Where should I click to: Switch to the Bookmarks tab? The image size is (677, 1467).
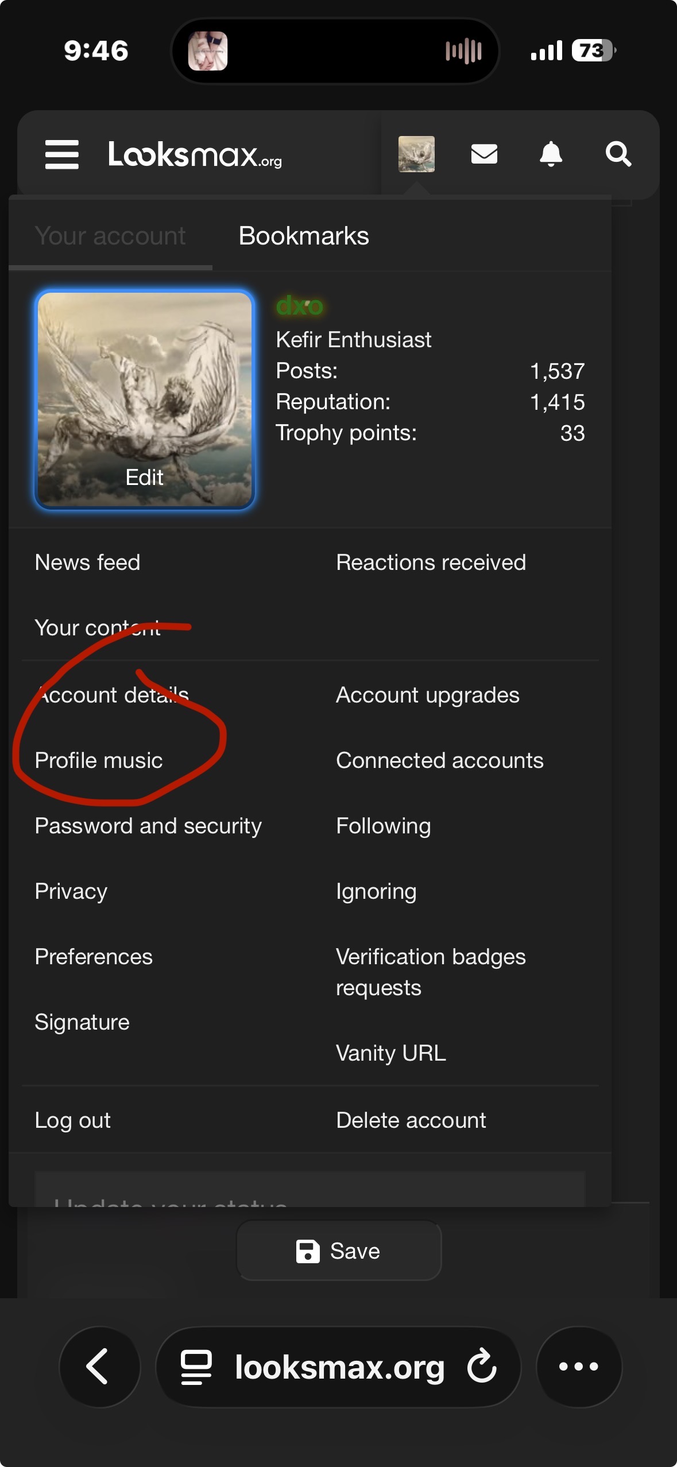point(304,236)
